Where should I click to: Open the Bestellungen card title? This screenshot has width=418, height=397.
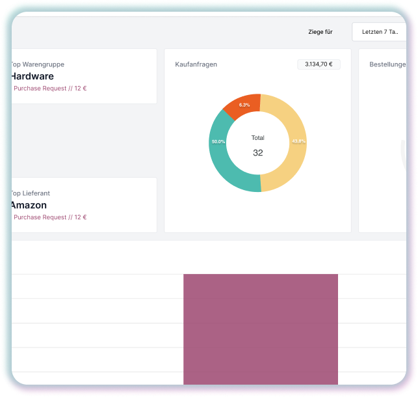point(387,64)
